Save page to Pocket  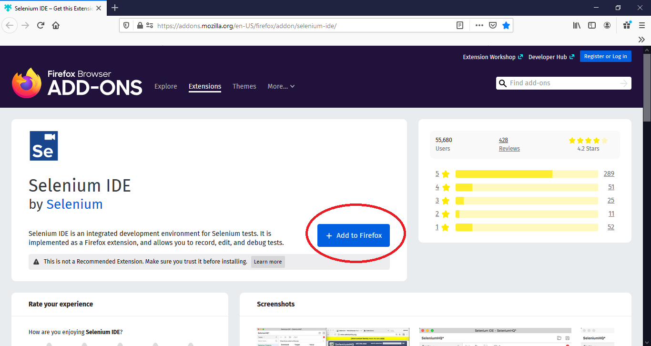pyautogui.click(x=493, y=26)
